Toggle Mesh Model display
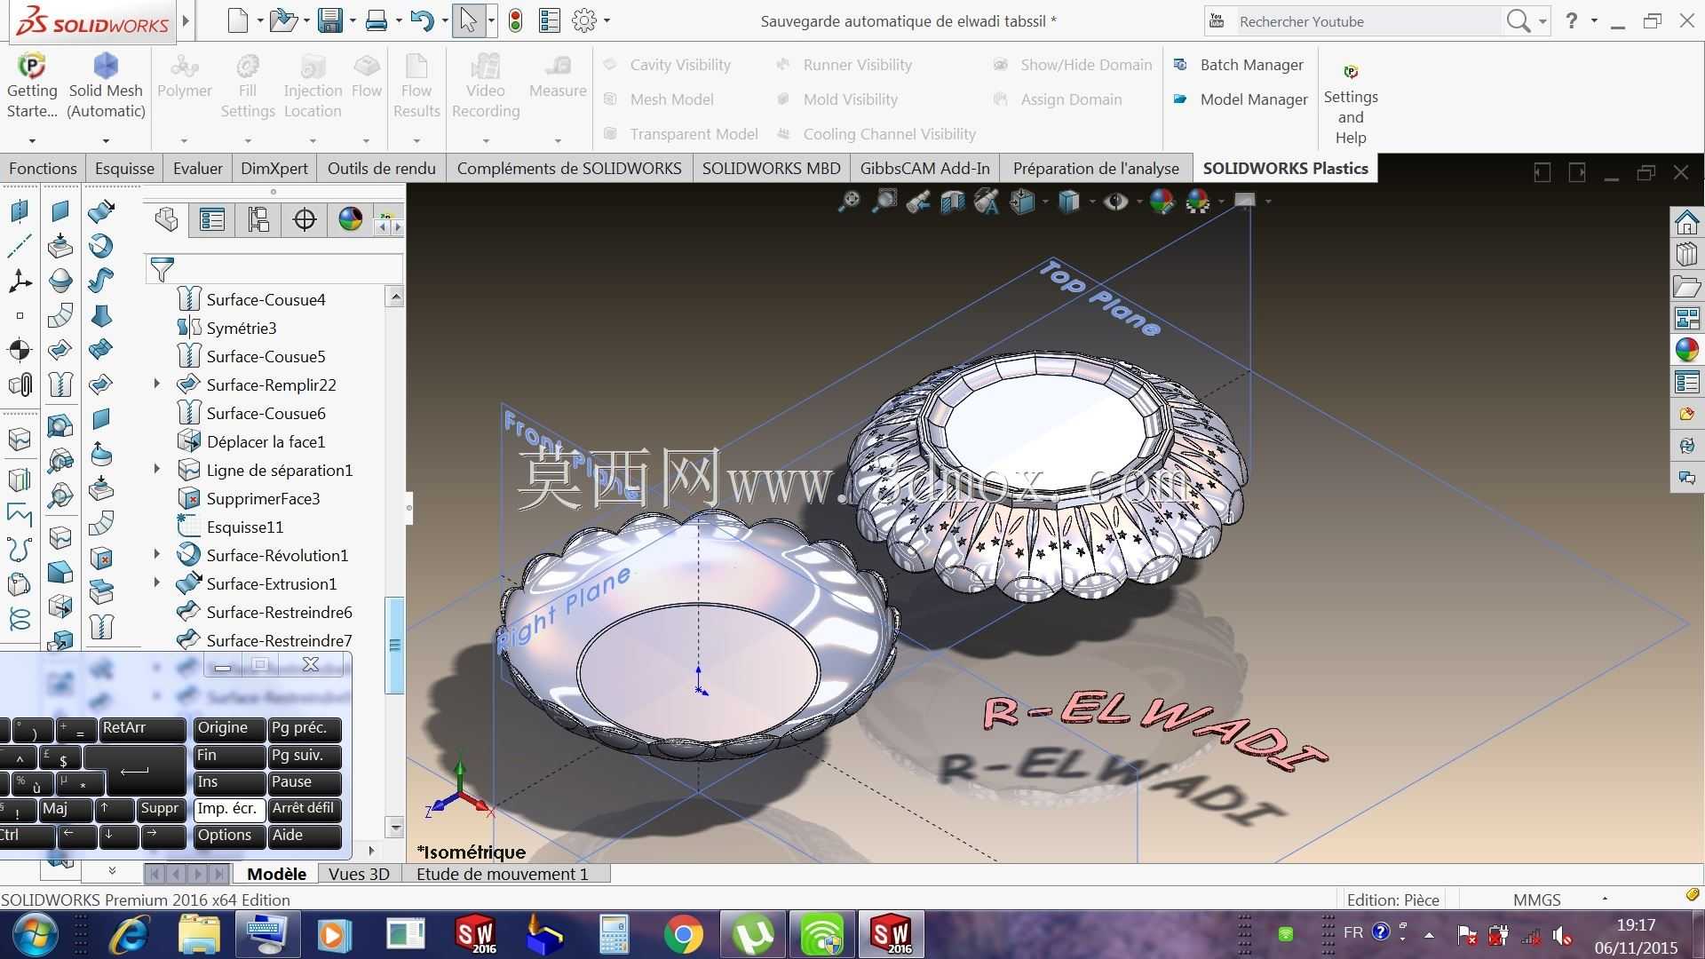The height and width of the screenshot is (959, 1705). [658, 99]
